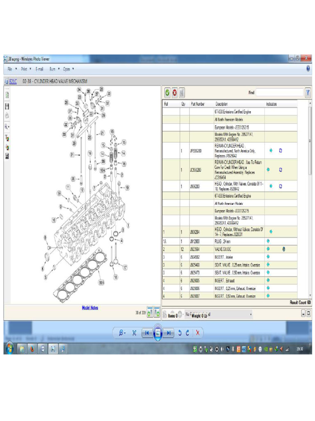
Task: Rotate the image clockwise
Action: 187,333
